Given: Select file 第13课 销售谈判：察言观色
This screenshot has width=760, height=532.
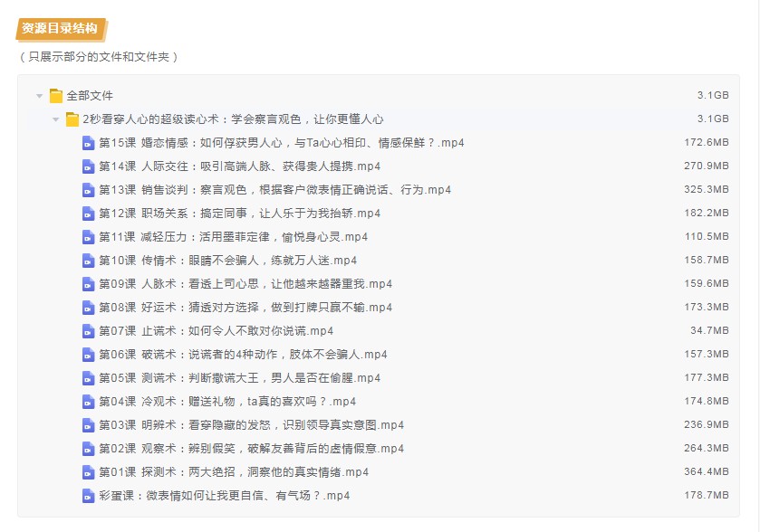Looking at the screenshot, I should 274,190.
